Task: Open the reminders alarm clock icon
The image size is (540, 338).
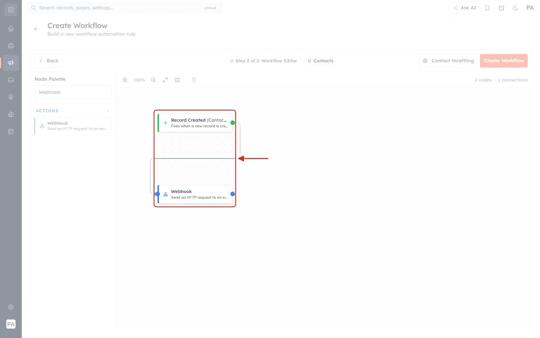Action: coord(501,8)
